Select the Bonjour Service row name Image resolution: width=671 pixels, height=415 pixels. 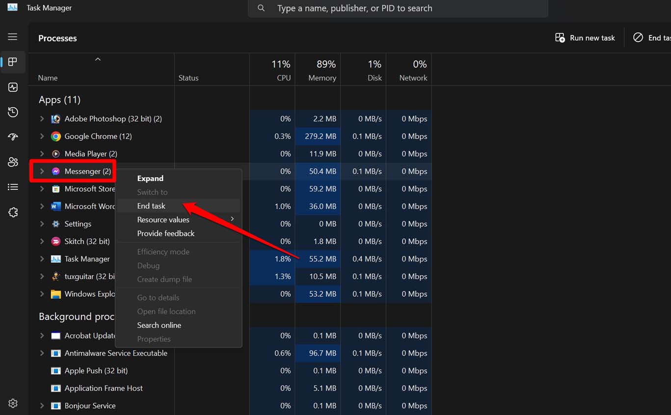tap(90, 406)
